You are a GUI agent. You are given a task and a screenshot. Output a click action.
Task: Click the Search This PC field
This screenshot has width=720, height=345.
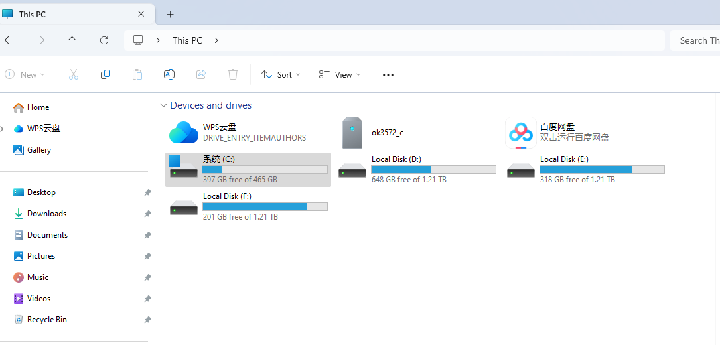[x=695, y=40]
